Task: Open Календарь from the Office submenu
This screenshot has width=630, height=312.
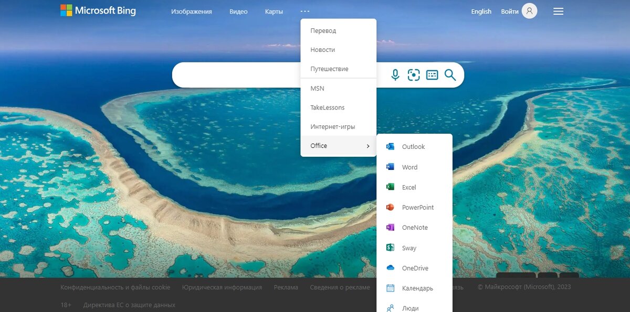Action: click(414, 288)
